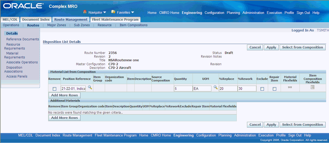Open Material Flexfields glasses icon
Viewport: 329px width, 143px height.
tap(290, 87)
